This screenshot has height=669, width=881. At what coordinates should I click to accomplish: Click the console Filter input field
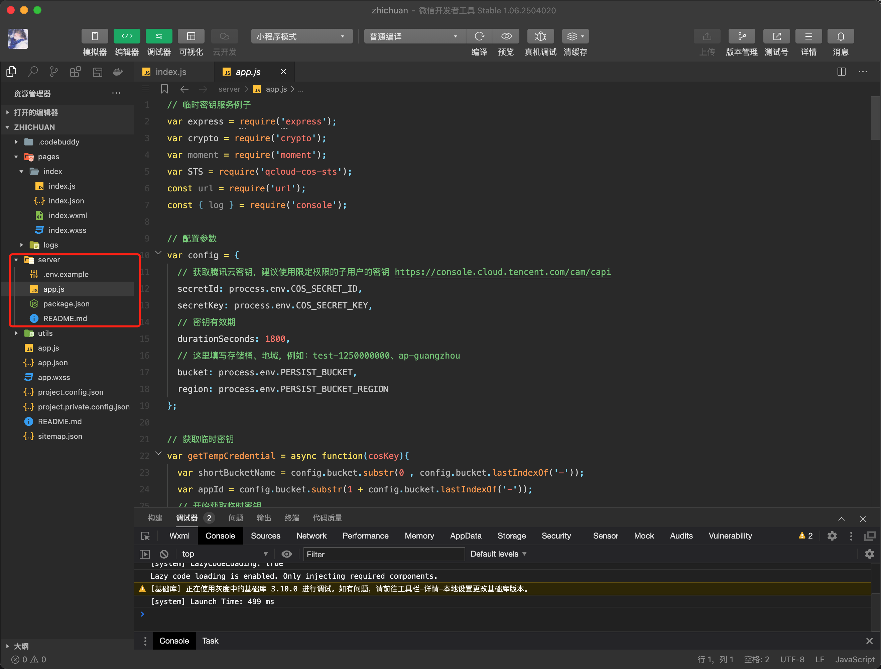click(384, 554)
